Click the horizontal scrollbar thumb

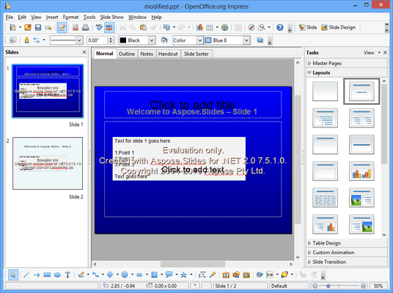pyautogui.click(x=193, y=264)
